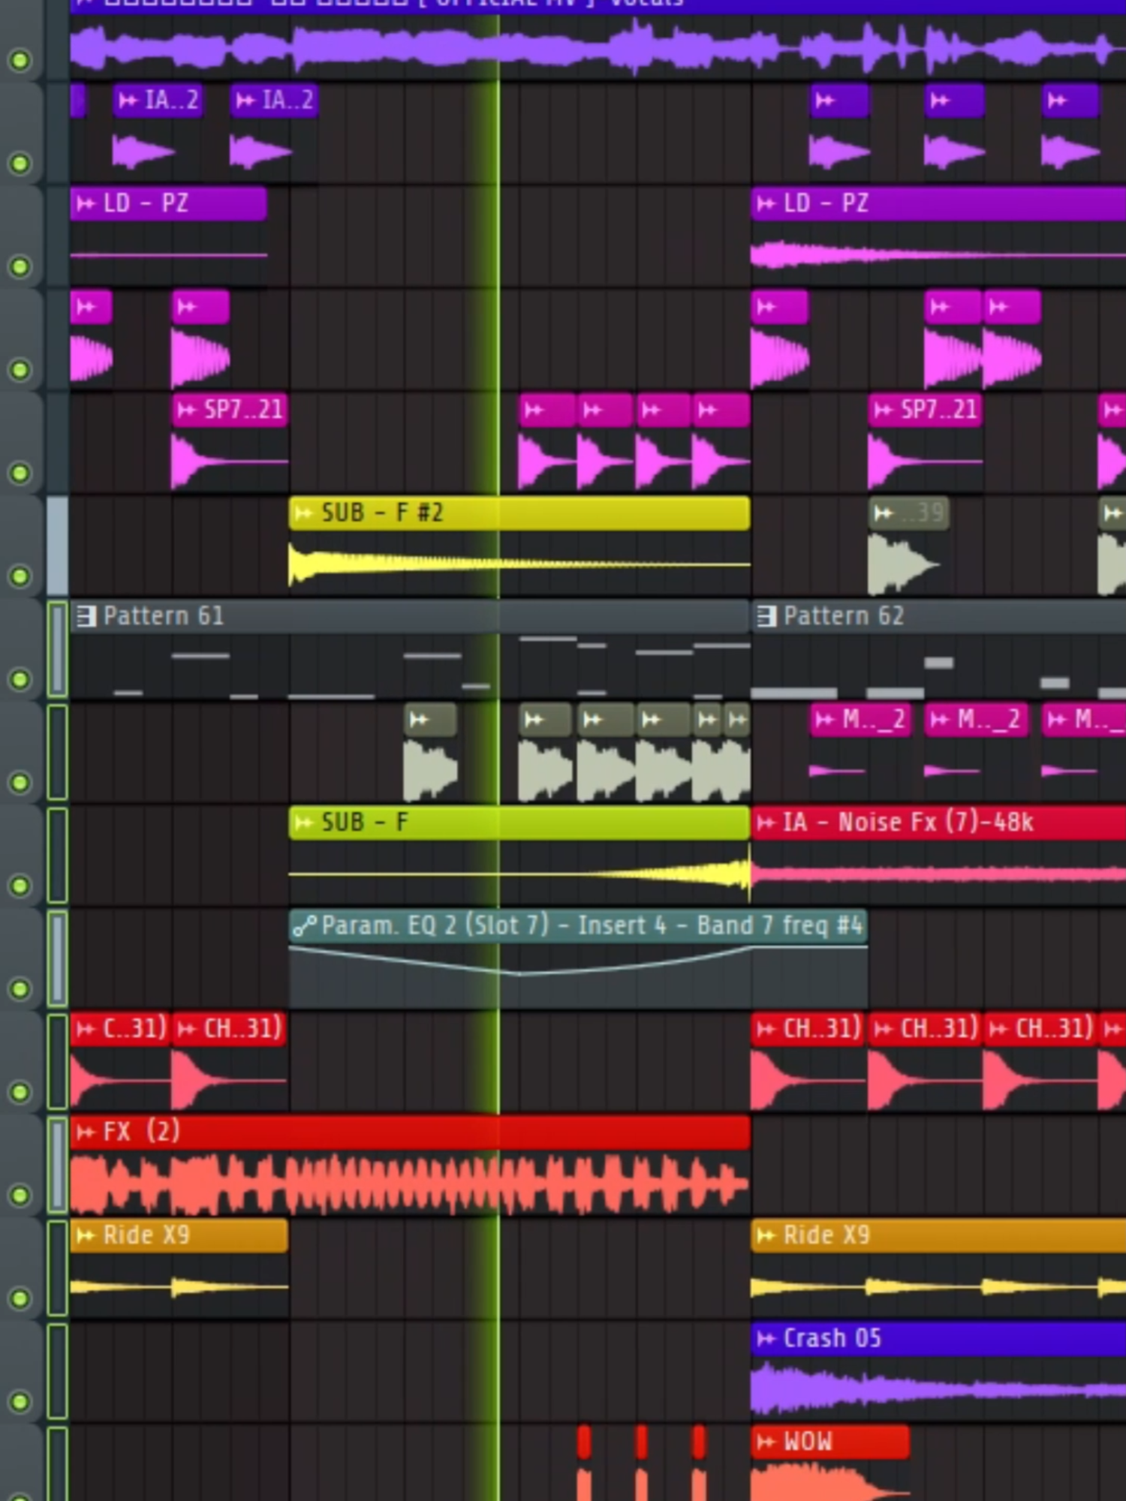Click the automation icon of Param. EQ 2 clip
The image size is (1126, 1501).
click(x=304, y=926)
